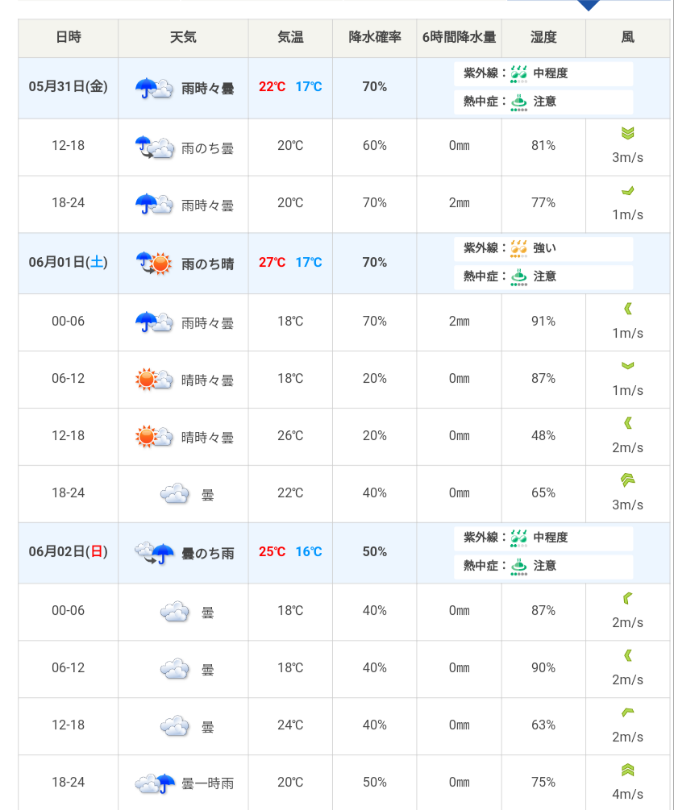Click the 05月31日(金) date cell

click(x=69, y=87)
